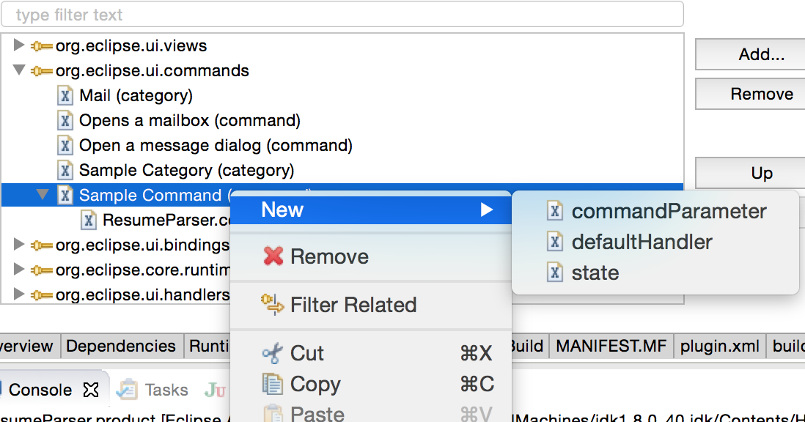Click the Add... button
The width and height of the screenshot is (805, 422).
point(762,53)
